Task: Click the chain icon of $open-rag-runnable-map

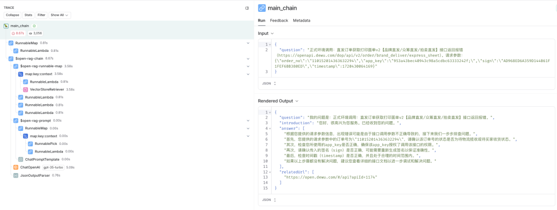Action: point(15,66)
